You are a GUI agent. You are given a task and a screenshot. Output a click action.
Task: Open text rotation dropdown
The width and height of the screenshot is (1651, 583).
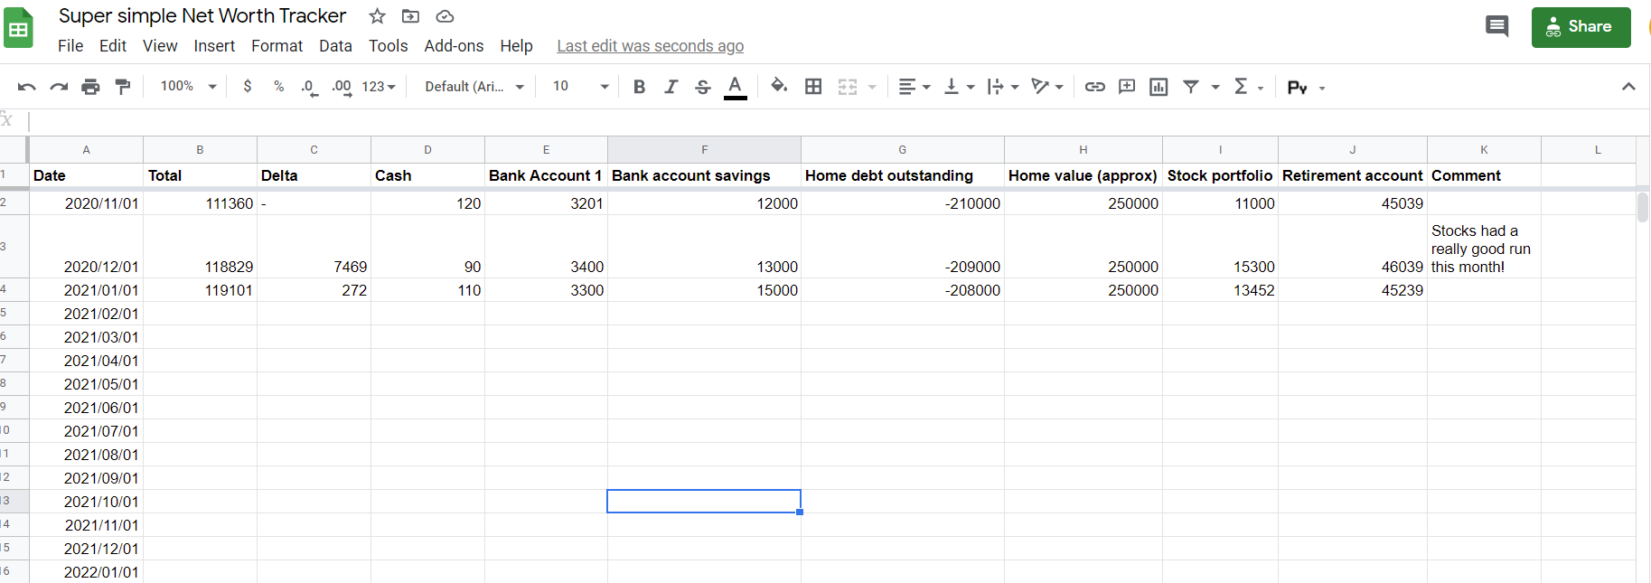coord(1047,87)
